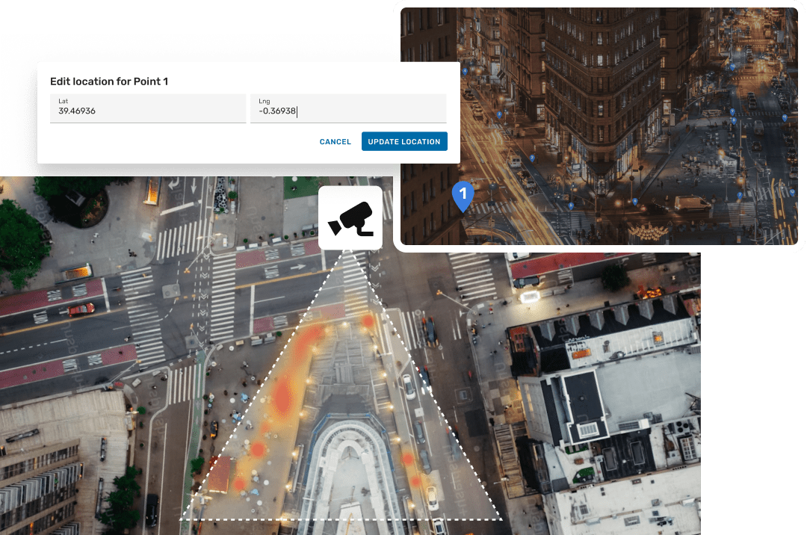Screen dimensions: 807x535
Task: Select map marker 9 above marker 8
Action: tap(732, 109)
